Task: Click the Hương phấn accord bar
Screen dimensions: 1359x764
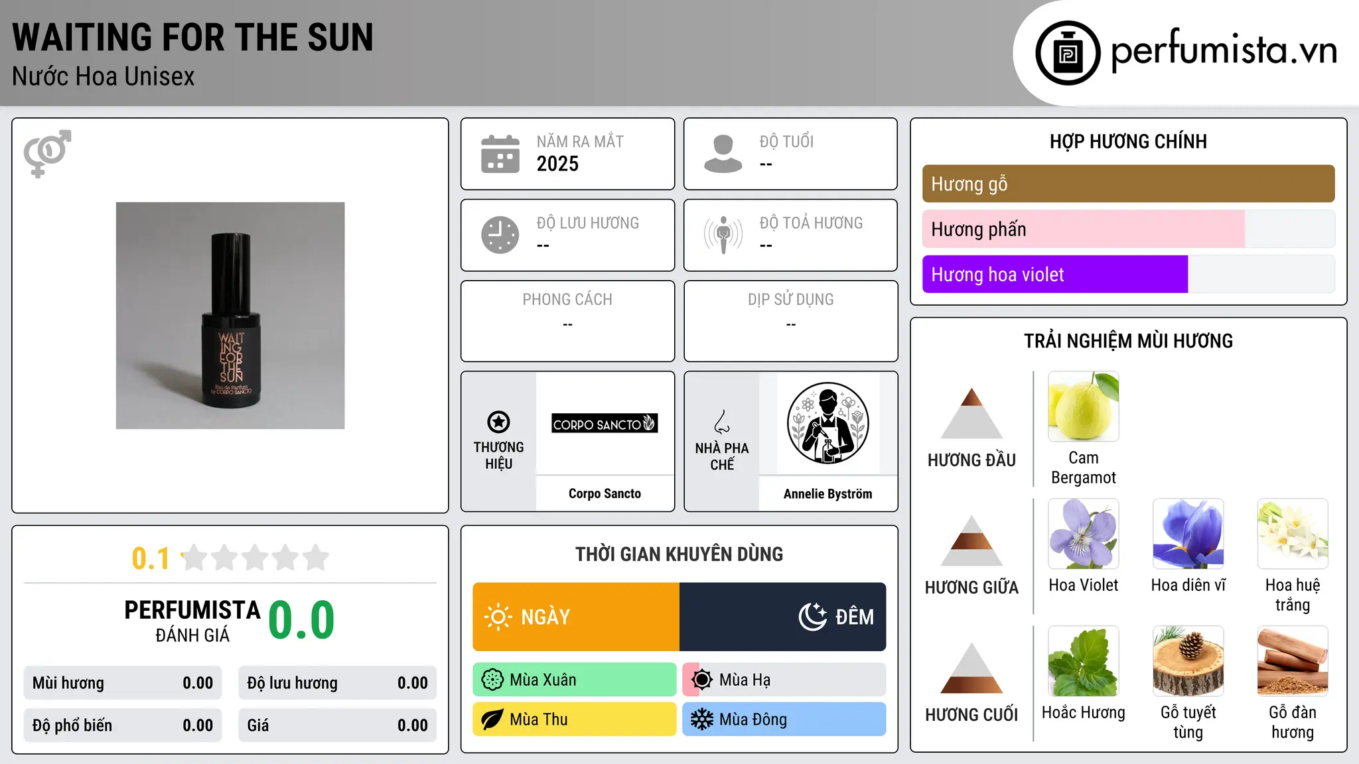Action: [x=1128, y=229]
